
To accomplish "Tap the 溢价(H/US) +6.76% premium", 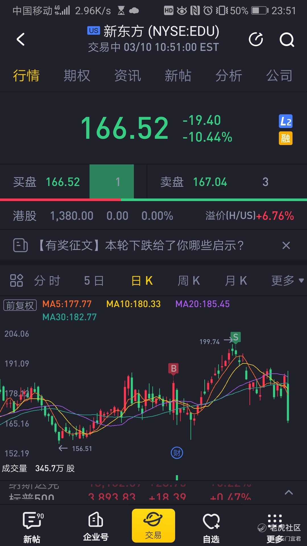I will [250, 216].
